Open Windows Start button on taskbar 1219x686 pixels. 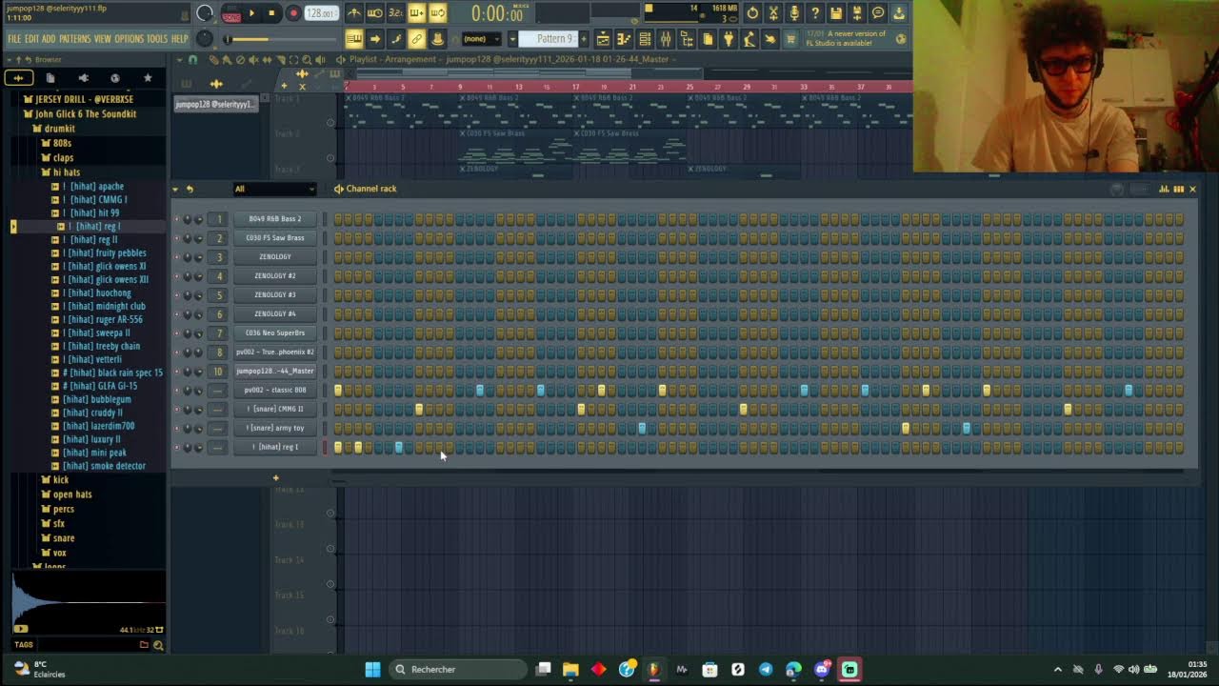point(372,669)
